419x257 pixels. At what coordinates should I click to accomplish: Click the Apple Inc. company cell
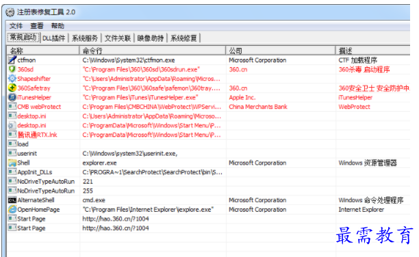click(x=242, y=97)
